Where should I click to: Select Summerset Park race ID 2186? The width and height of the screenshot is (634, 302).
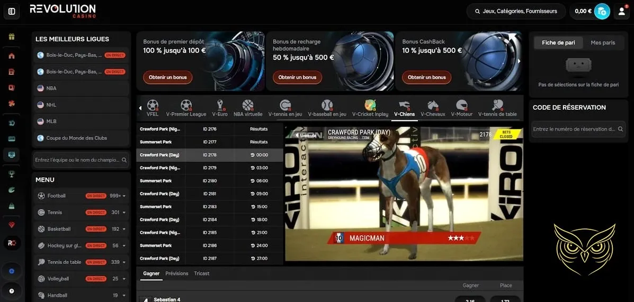click(x=209, y=245)
